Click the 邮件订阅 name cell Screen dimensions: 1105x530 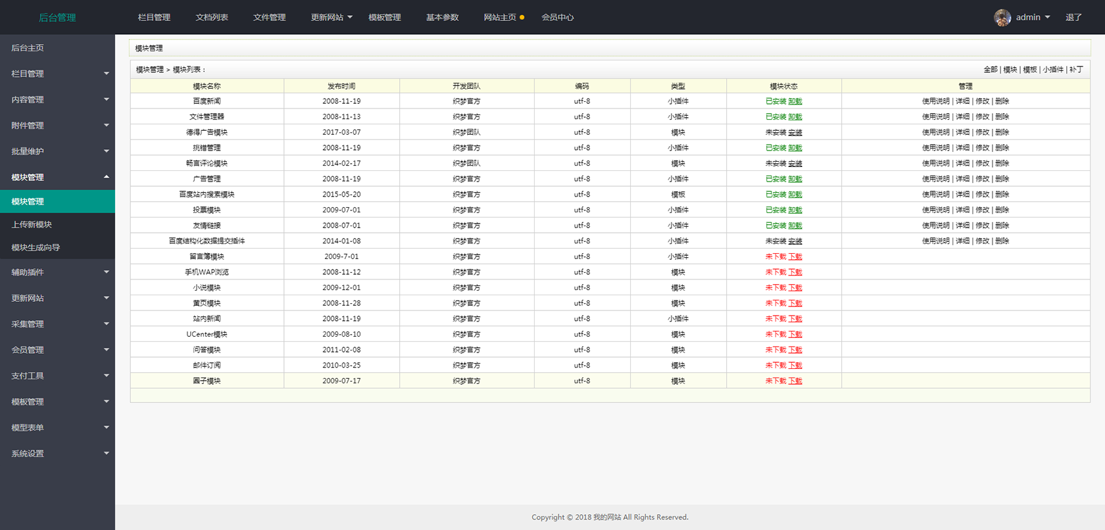(x=207, y=366)
